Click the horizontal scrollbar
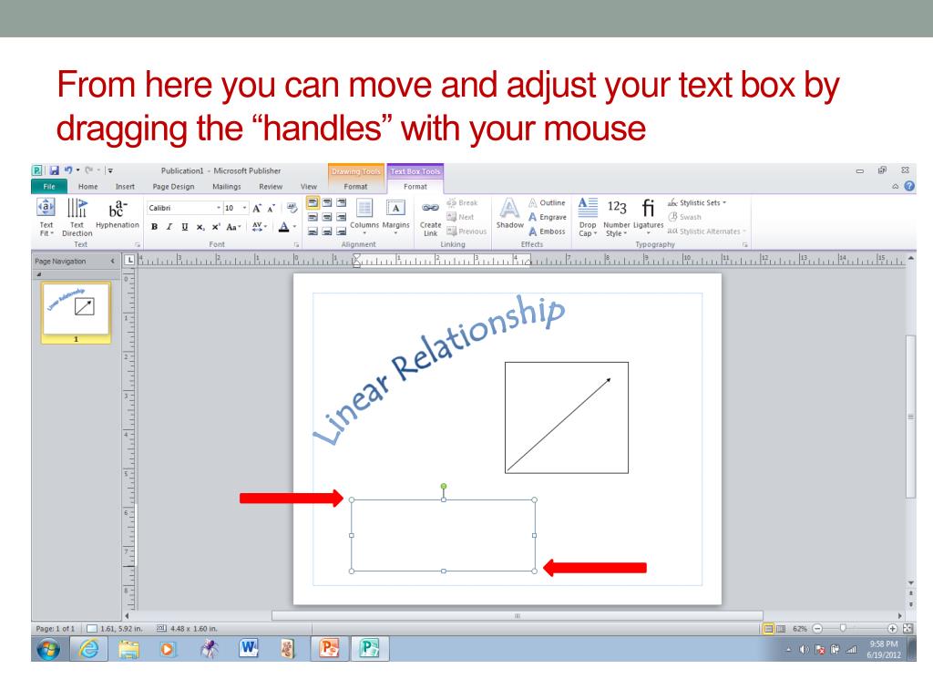This screenshot has height=700, width=933. 518,616
